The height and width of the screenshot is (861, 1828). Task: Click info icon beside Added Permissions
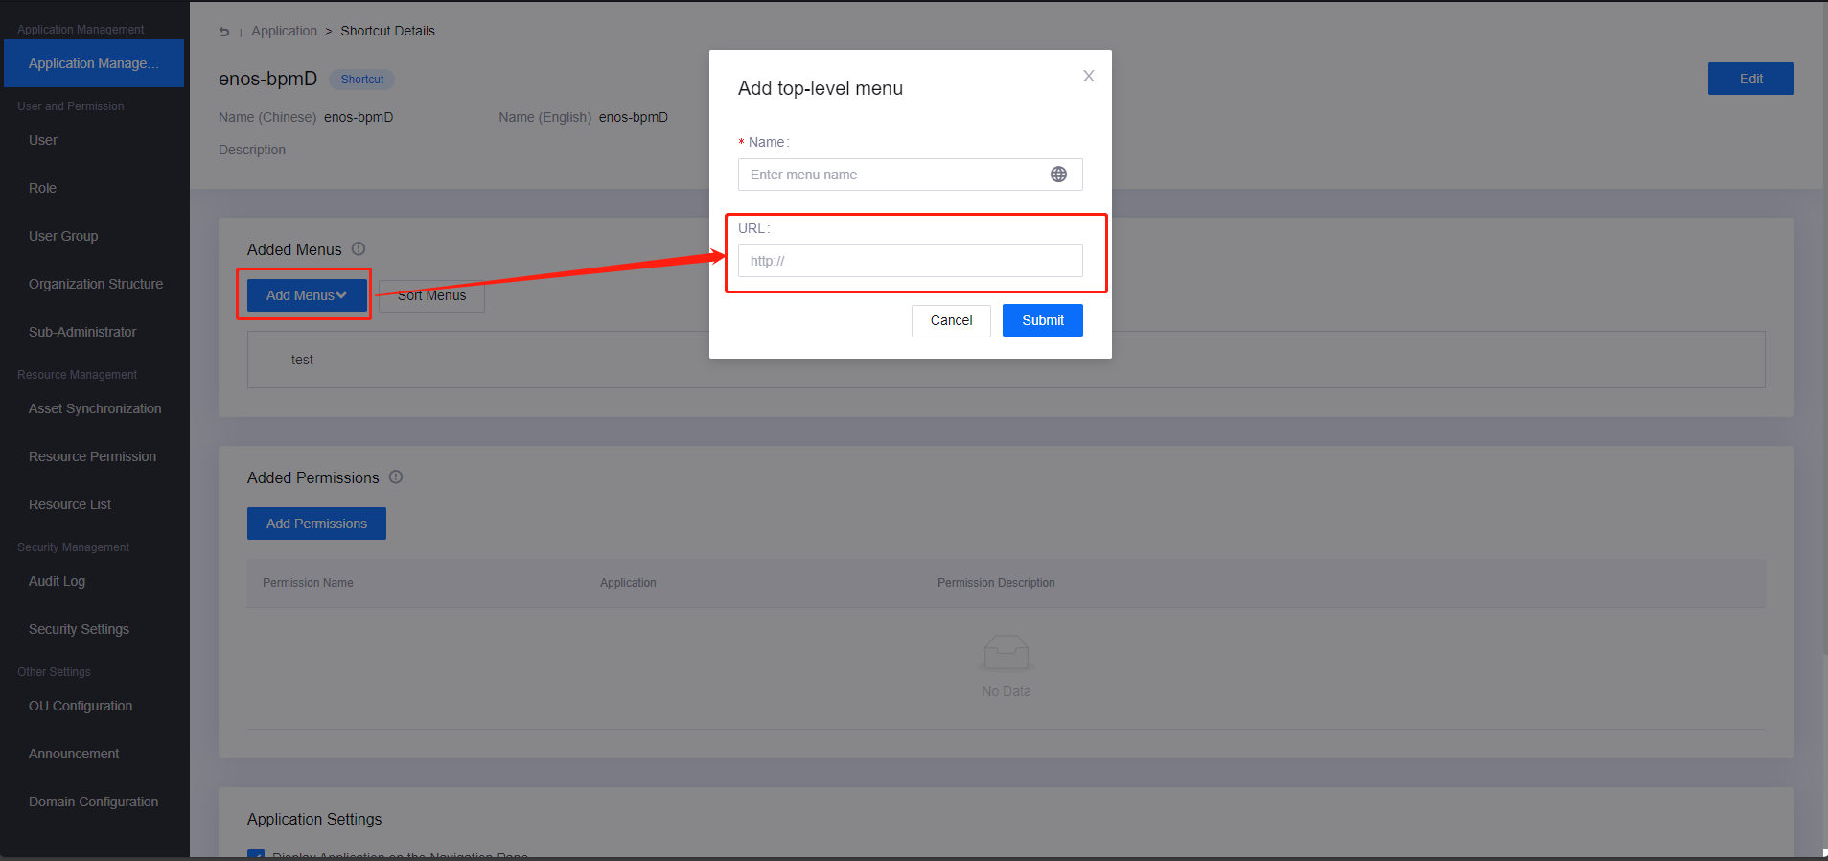[396, 477]
